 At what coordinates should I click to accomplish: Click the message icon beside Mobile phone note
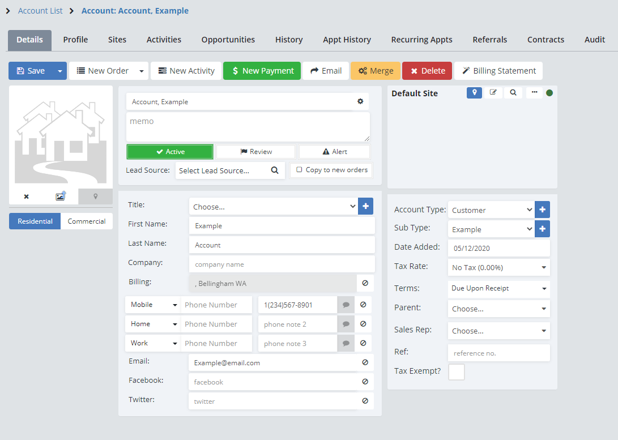click(346, 305)
